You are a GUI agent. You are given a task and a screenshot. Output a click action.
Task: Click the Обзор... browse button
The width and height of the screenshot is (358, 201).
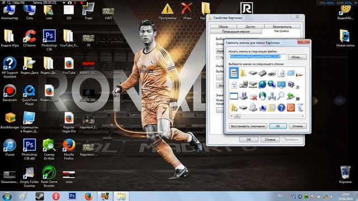(x=297, y=57)
